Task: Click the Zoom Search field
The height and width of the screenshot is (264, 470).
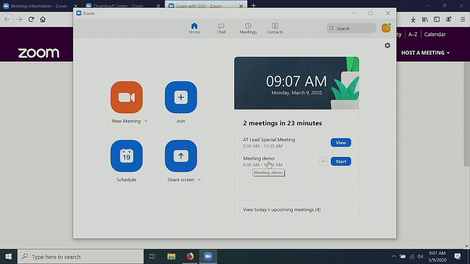Action: (x=351, y=28)
